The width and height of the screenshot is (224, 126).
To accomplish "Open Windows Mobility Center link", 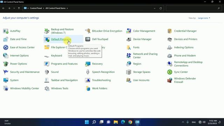I will click(24, 89).
